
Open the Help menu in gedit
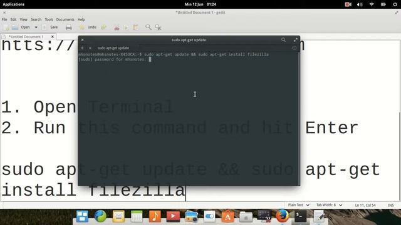click(81, 19)
